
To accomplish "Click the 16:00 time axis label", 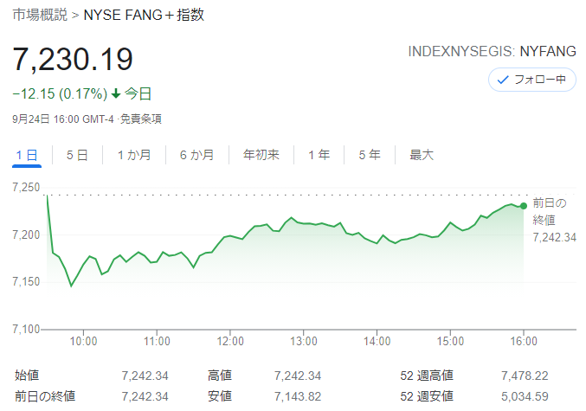I will [524, 341].
